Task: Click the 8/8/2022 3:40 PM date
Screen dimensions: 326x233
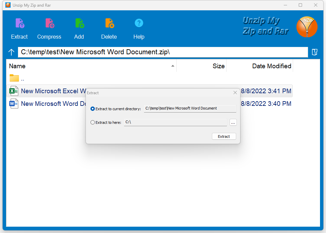Action: tap(266, 104)
